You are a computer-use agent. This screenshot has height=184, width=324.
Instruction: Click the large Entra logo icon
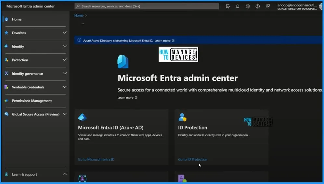coord(123,61)
